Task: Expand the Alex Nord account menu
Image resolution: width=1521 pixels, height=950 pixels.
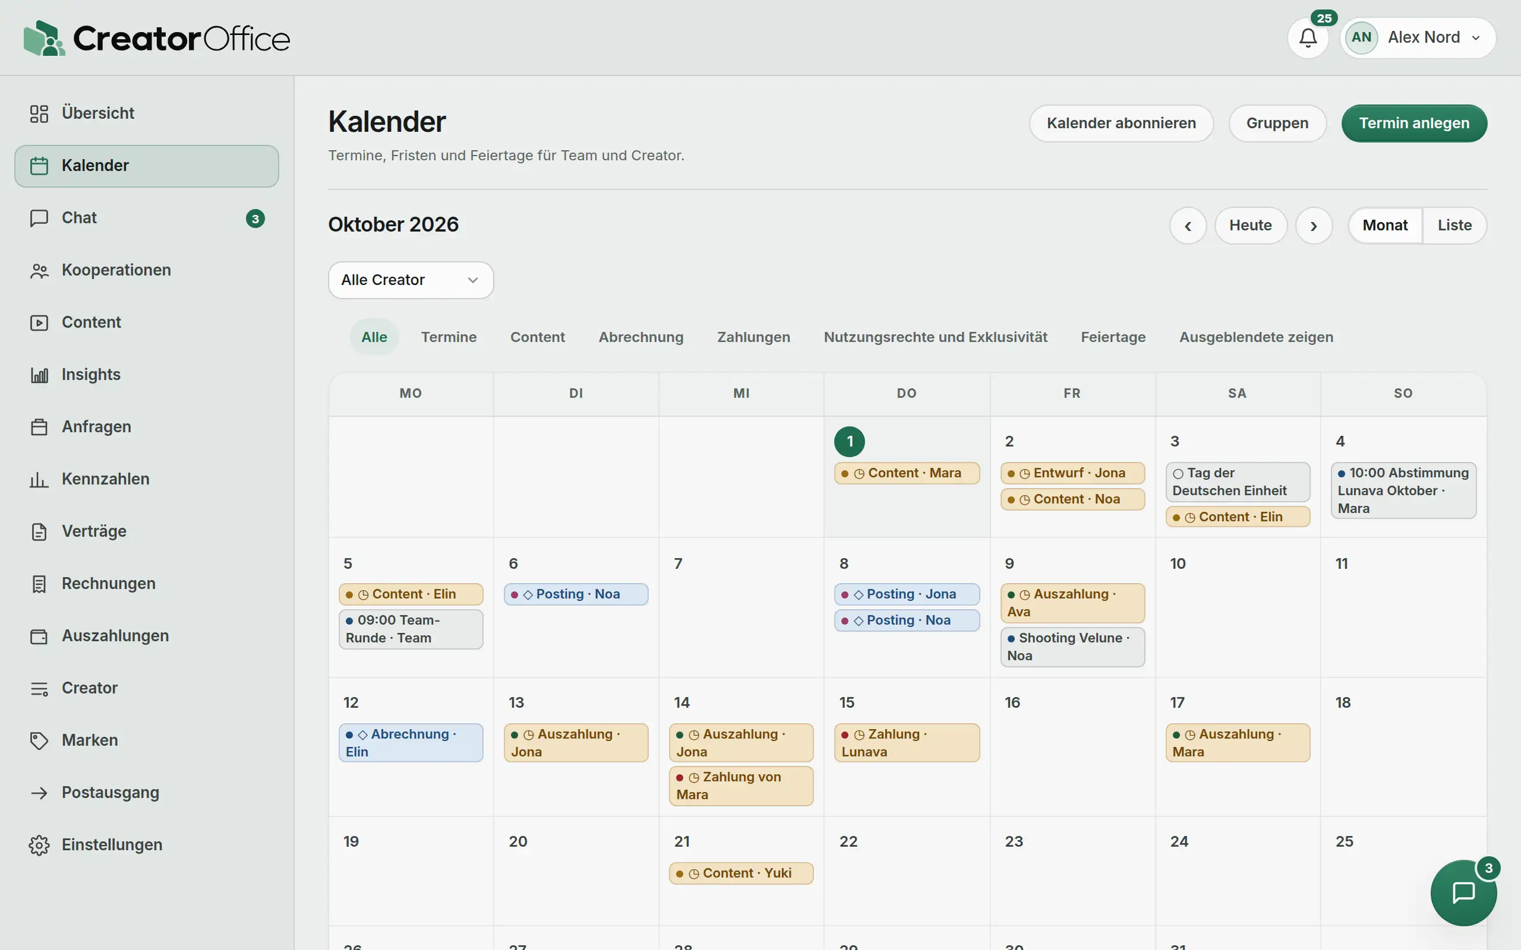Action: [1418, 37]
